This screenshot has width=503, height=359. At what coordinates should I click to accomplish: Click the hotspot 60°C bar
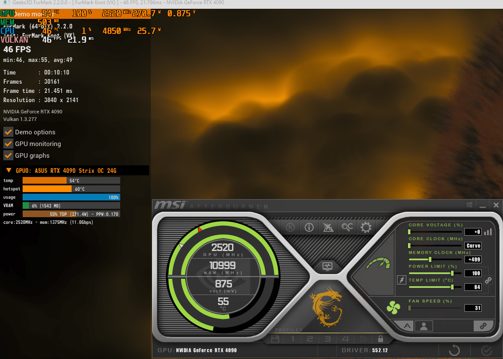pos(71,189)
